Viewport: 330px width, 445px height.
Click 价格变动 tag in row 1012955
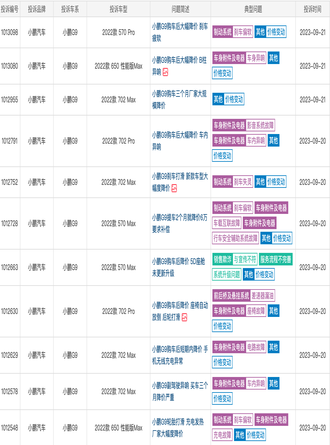(x=234, y=99)
